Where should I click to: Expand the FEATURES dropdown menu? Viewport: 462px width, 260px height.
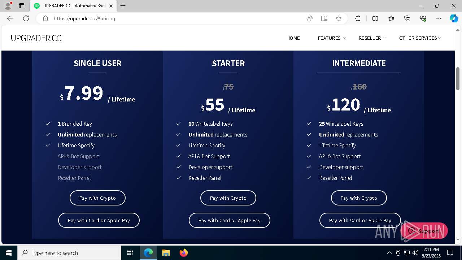tap(331, 38)
